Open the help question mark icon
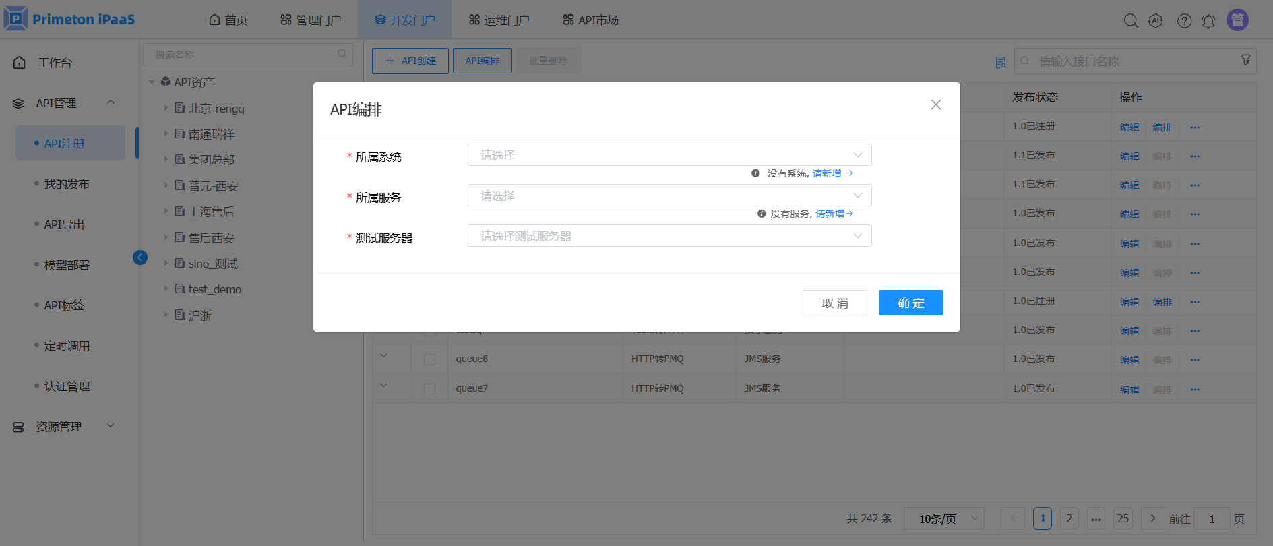This screenshot has height=546, width=1273. [1184, 21]
